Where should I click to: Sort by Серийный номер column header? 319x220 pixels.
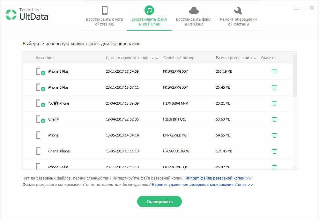[x=179, y=58]
